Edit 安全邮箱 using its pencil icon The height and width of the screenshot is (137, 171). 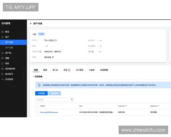coord(101,46)
